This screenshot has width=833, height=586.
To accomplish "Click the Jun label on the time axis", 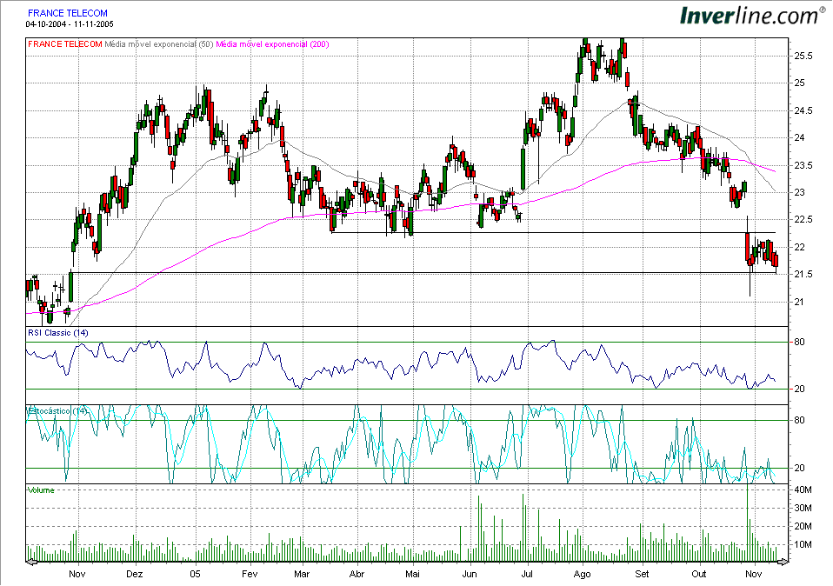I will click(470, 575).
